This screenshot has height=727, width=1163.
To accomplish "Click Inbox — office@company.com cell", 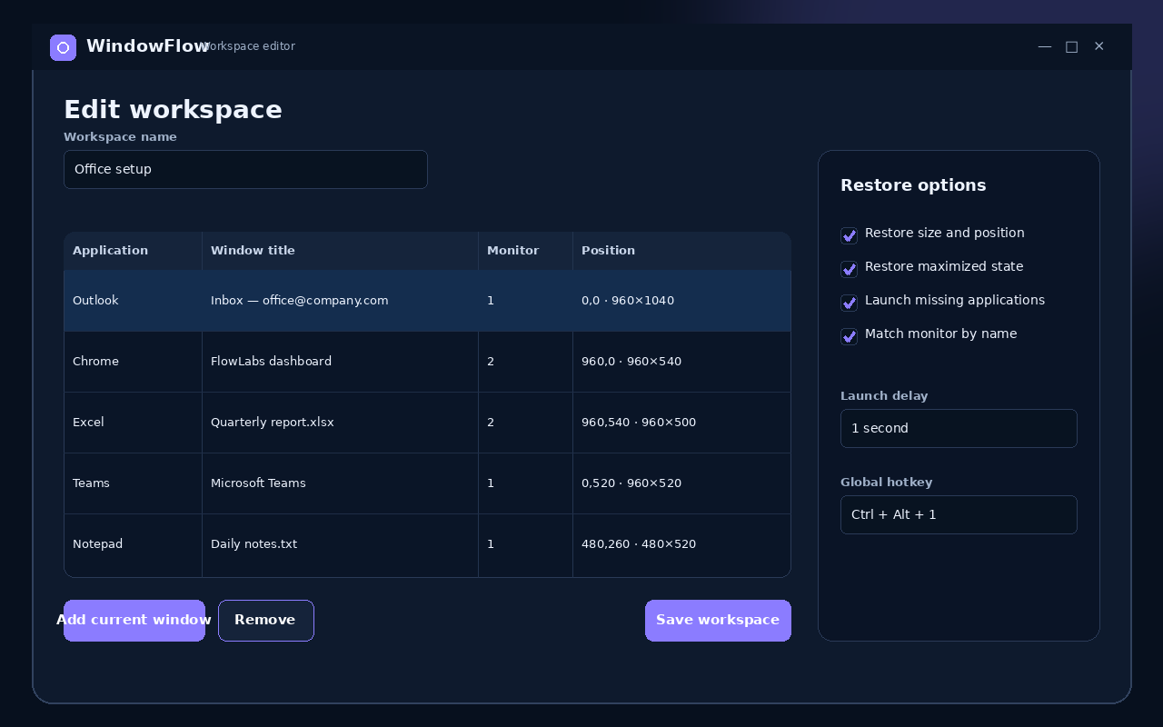I will pyautogui.click(x=340, y=301).
